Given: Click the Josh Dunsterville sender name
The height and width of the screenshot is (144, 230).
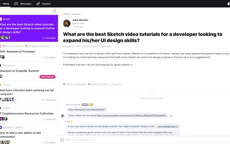Looking at the screenshot, I should click(73, 105).
